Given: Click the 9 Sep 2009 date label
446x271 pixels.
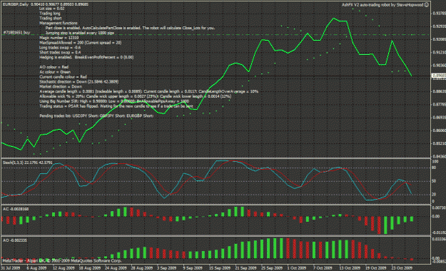Looking at the screenshot, I should [193, 268].
